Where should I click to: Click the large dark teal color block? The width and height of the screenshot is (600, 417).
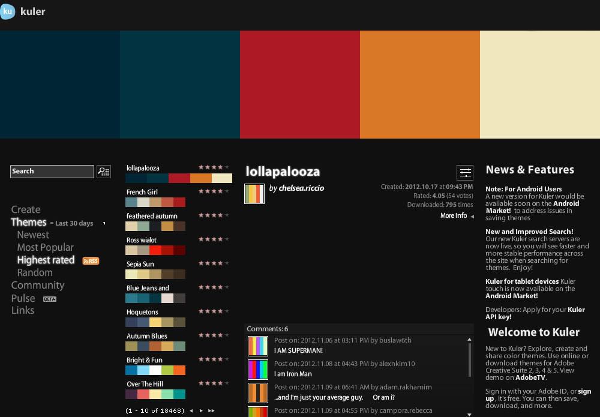(x=180, y=85)
